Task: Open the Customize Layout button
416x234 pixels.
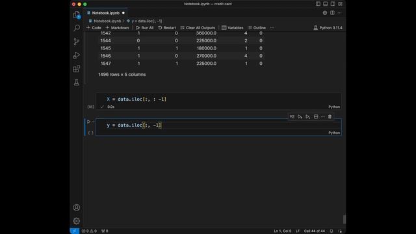Action: (340, 4)
